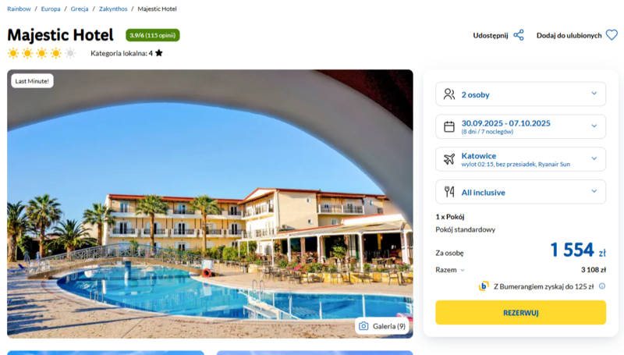Click the fork and knife meal icon
This screenshot has width=624, height=355.
coord(449,192)
